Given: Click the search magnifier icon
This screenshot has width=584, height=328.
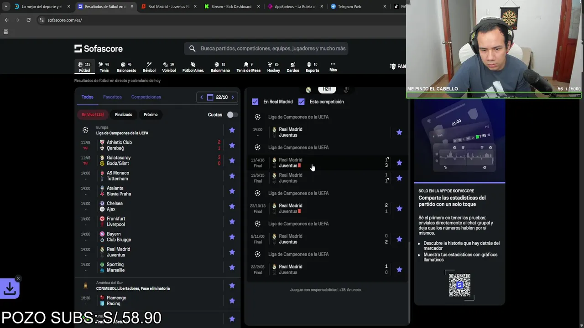Looking at the screenshot, I should pos(192,48).
